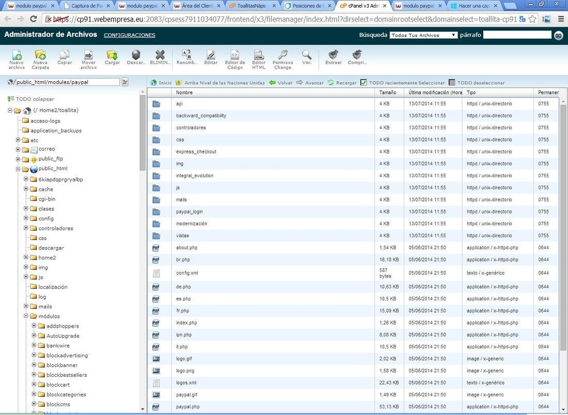The image size is (568, 415).
Task: Expand the bankwire folder node
Action: click(34, 345)
